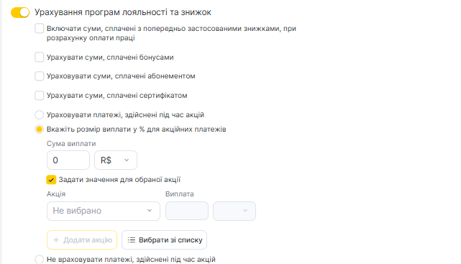Choose 'Не враховувати платежі' radio option
Image resolution: width=461 pixels, height=264 pixels.
click(x=40, y=259)
